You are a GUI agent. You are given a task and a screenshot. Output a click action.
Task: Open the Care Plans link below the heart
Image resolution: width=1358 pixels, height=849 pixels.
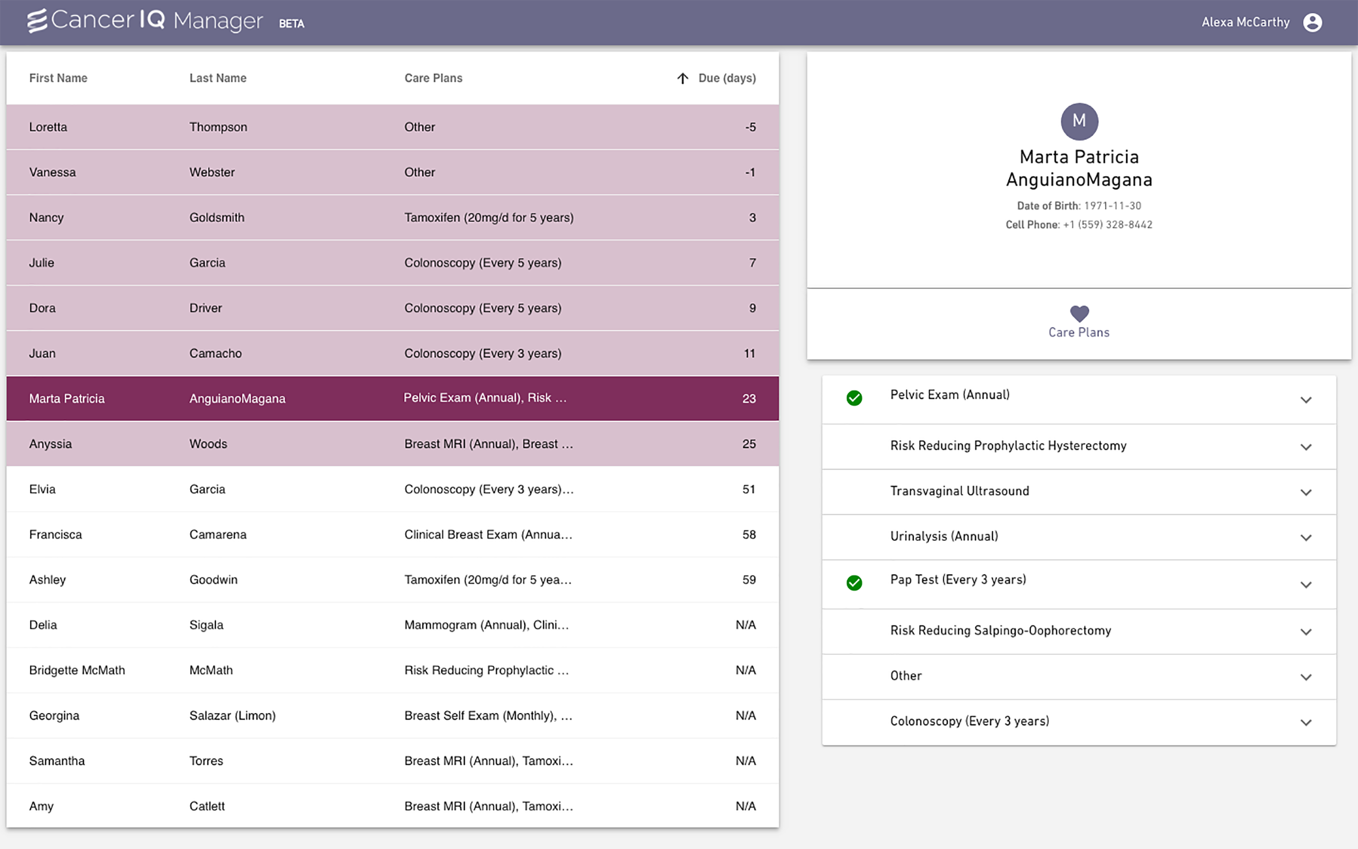pos(1079,332)
